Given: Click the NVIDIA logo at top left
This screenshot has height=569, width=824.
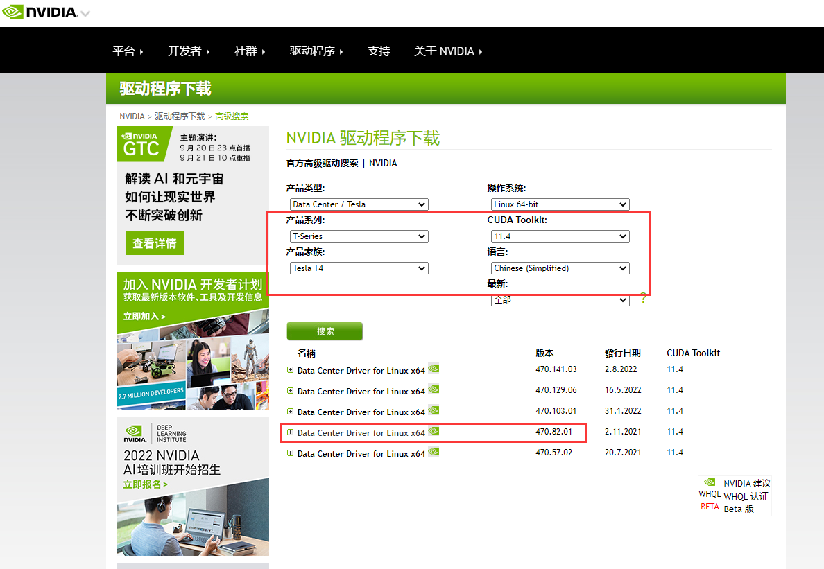Looking at the screenshot, I should (x=40, y=12).
